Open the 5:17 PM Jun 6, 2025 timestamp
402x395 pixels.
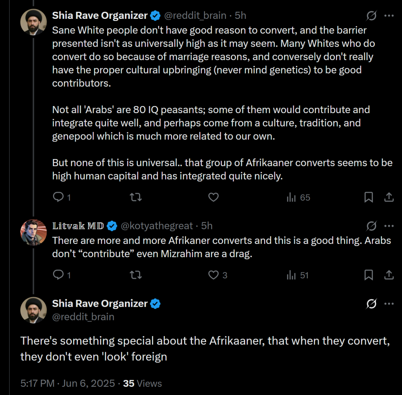pos(68,383)
